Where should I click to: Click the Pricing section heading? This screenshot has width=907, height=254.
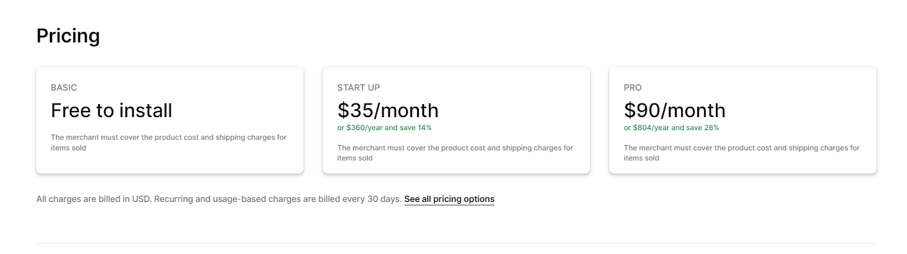68,36
